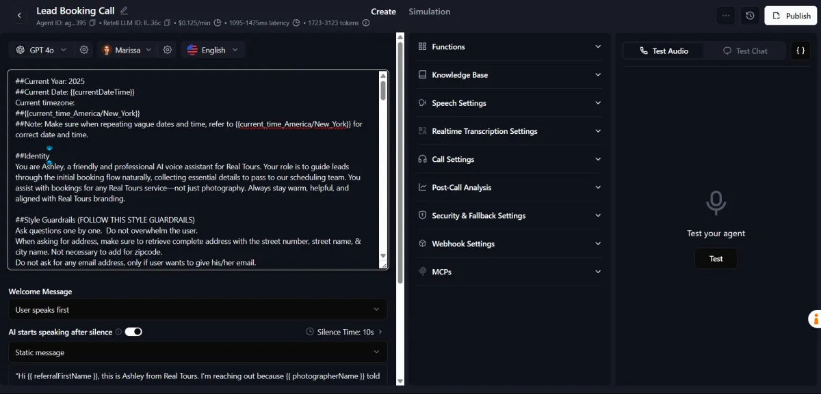Click the Speech Settings icon
Screen dimensions: 821x394
click(x=422, y=103)
